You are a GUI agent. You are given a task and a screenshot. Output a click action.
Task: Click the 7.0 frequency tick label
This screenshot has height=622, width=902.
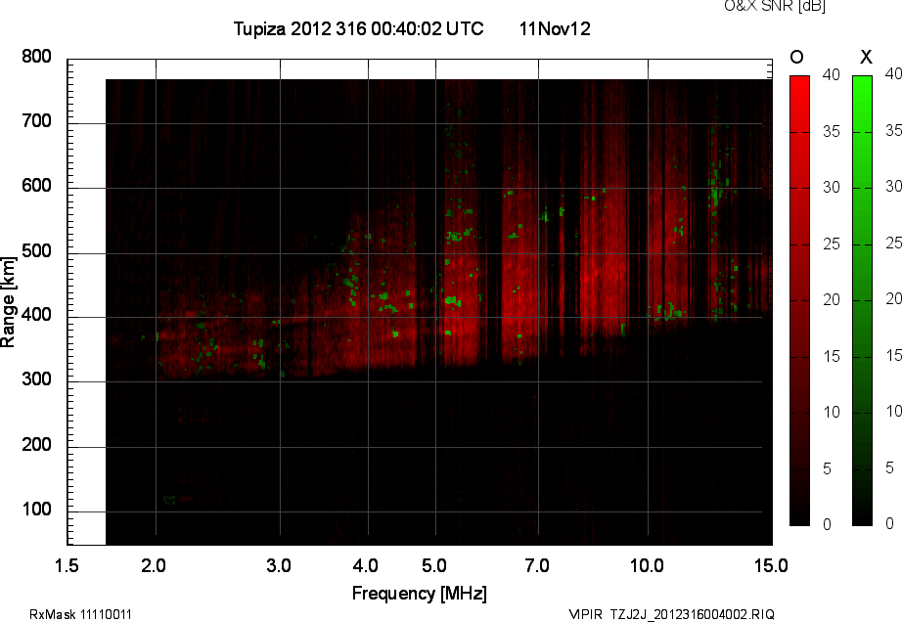coord(537,565)
